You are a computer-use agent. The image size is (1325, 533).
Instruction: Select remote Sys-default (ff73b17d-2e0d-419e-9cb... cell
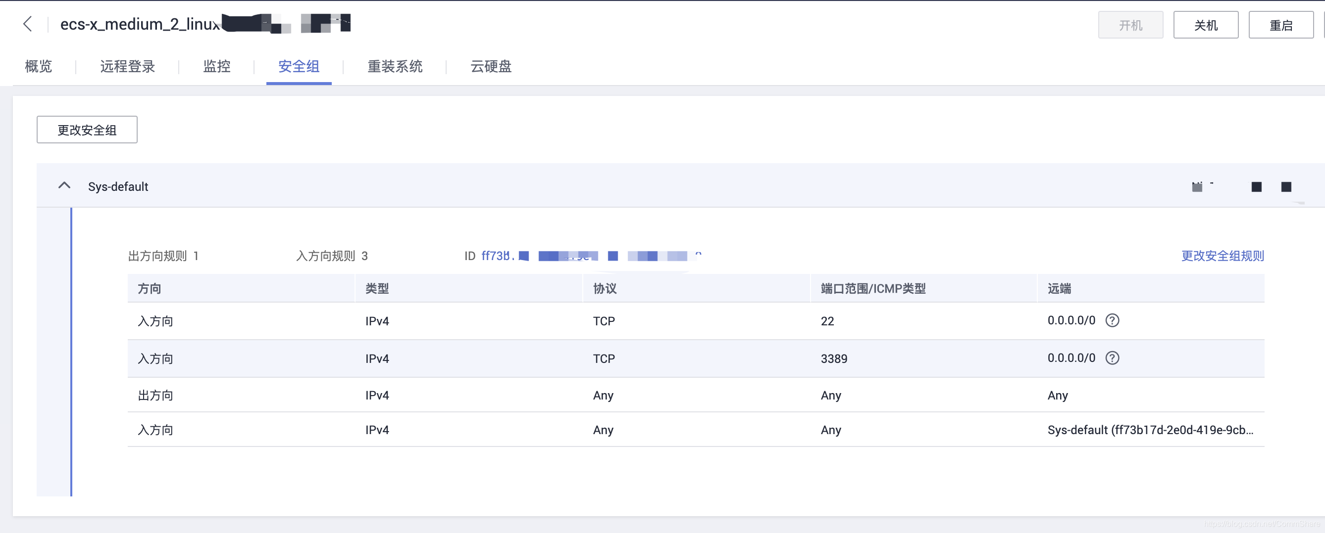click(x=1150, y=430)
